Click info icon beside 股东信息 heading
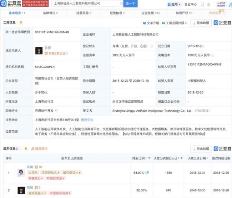 (x=20, y=149)
